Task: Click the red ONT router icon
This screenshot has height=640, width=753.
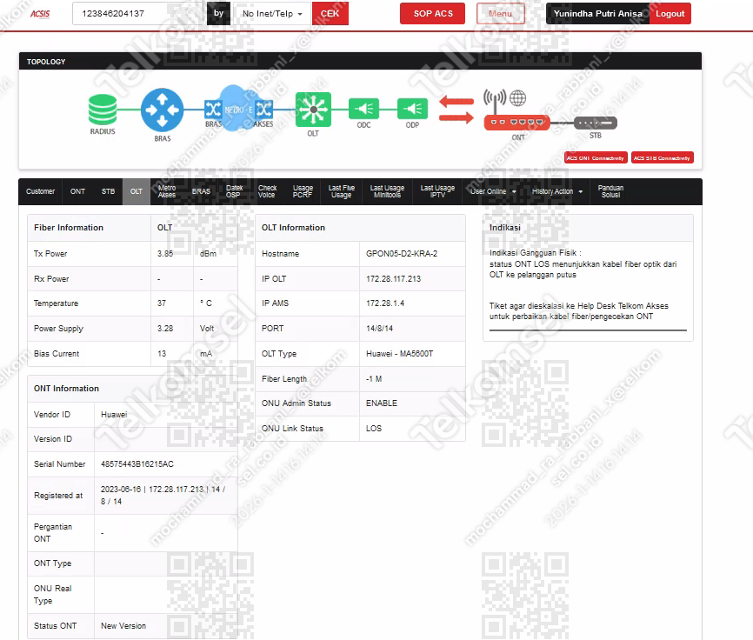Action: click(516, 123)
